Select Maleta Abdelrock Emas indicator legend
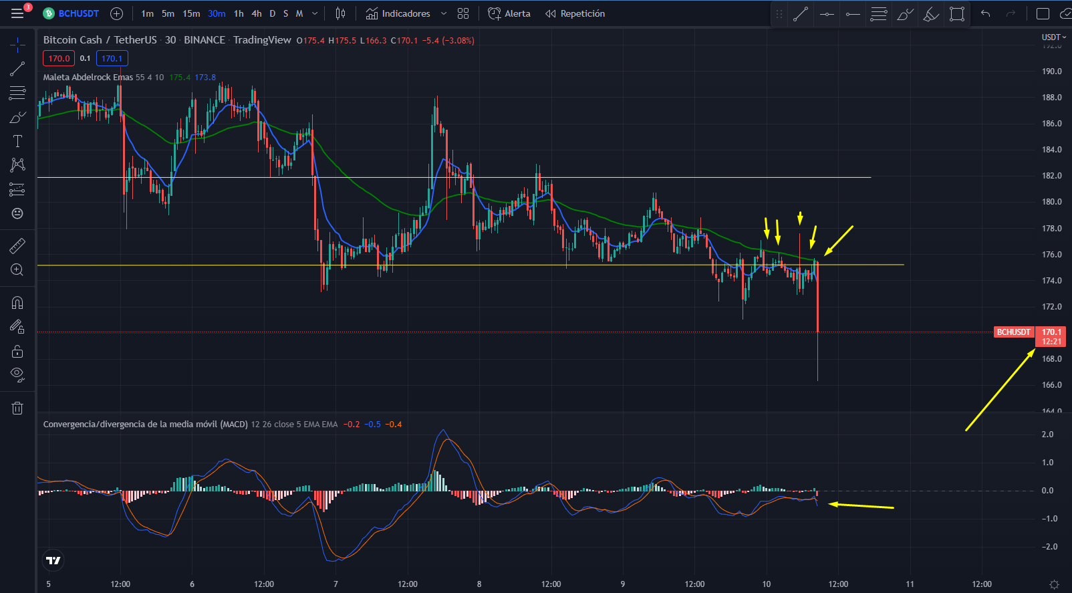The width and height of the screenshot is (1072, 593). pos(88,78)
